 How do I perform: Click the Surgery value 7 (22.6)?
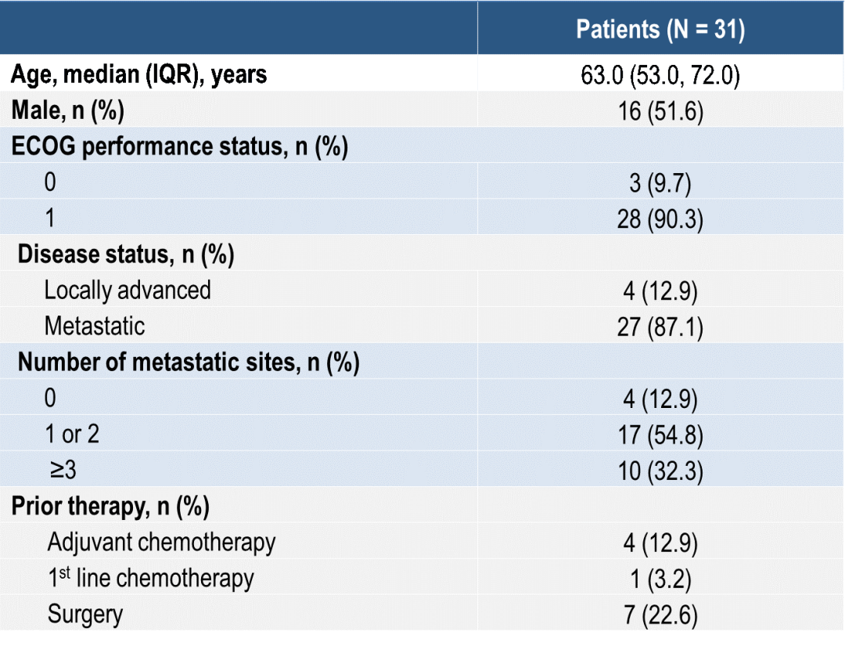point(660,615)
